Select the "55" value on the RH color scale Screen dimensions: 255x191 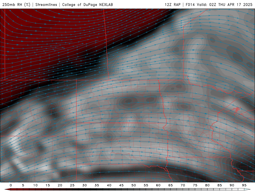(146, 185)
